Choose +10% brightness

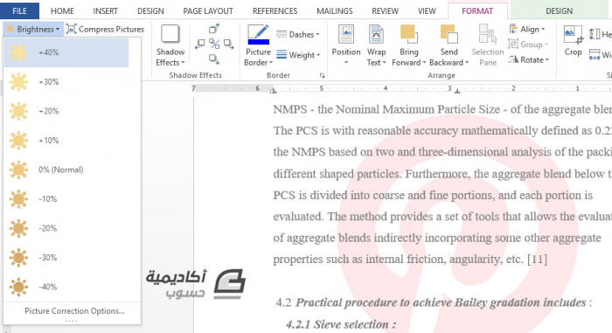[66, 140]
